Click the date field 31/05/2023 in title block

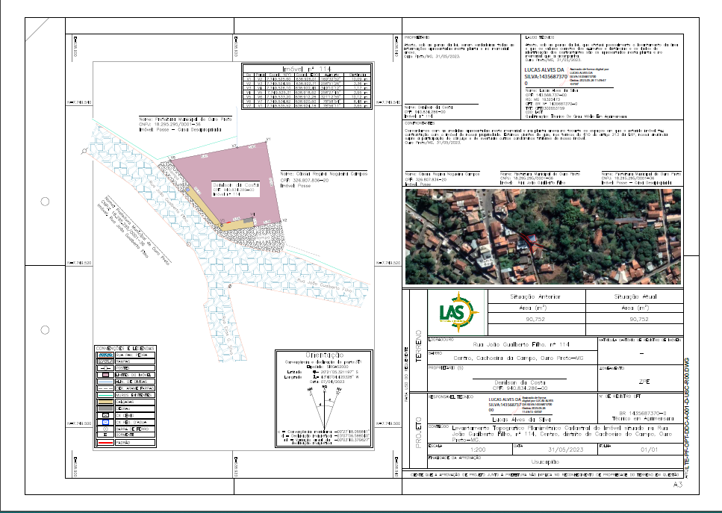pyautogui.click(x=566, y=449)
